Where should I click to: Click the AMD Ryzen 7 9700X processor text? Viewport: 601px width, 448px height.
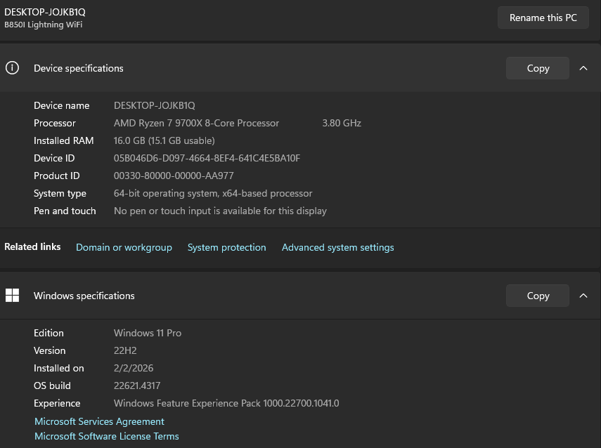(x=196, y=123)
